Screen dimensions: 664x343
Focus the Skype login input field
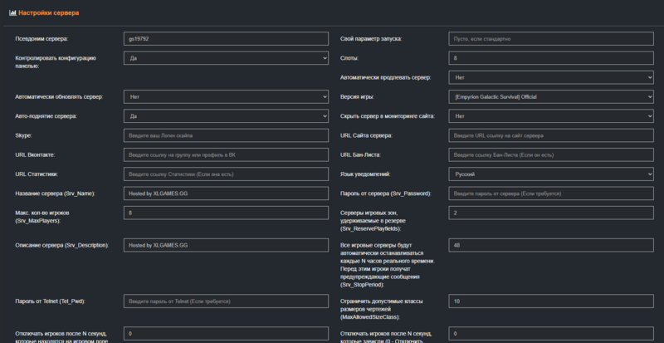point(226,135)
